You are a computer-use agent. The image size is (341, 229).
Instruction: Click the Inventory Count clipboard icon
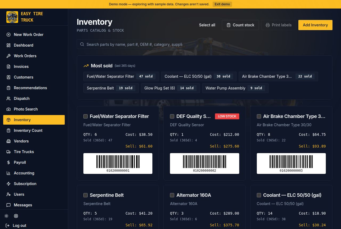tap(9, 130)
